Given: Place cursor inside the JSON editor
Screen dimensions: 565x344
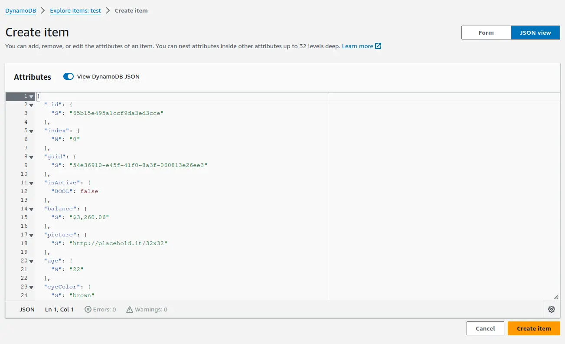Looking at the screenshot, I should [x=173, y=195].
